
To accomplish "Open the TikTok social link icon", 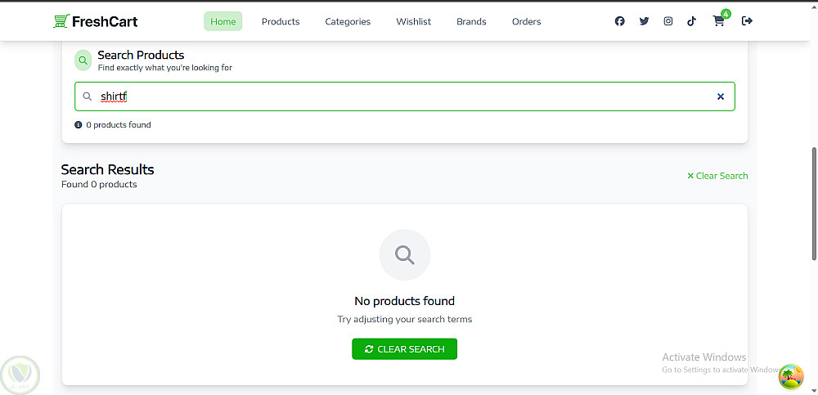I will point(692,21).
